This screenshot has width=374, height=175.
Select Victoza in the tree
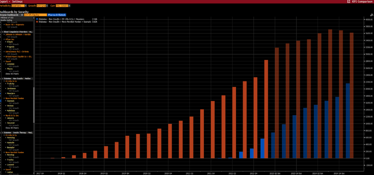coord(10,106)
